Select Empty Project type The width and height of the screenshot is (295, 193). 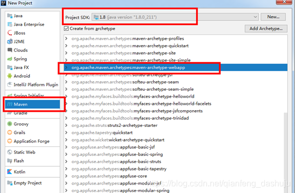(x=33, y=183)
